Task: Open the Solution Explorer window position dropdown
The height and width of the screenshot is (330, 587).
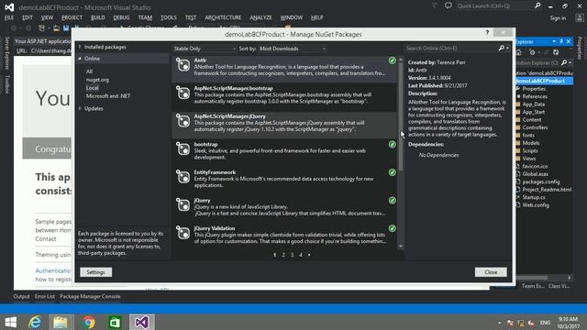Action: coord(554,41)
